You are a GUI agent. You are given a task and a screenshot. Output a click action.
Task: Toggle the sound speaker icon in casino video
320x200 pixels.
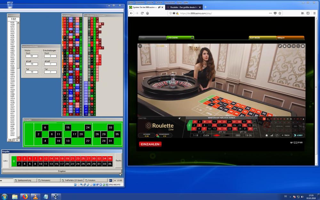pos(289,46)
